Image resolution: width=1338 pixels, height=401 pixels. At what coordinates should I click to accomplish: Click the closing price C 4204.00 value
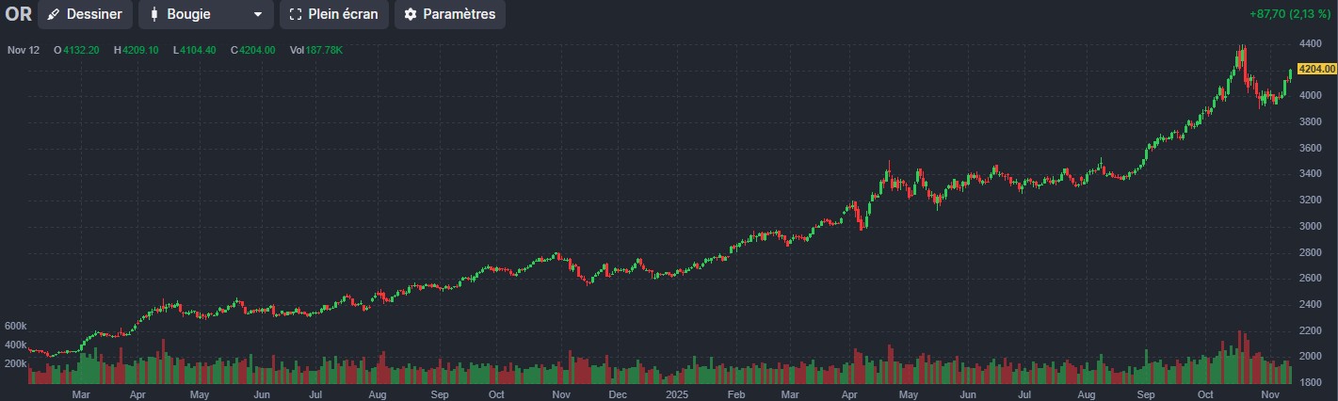pos(252,50)
